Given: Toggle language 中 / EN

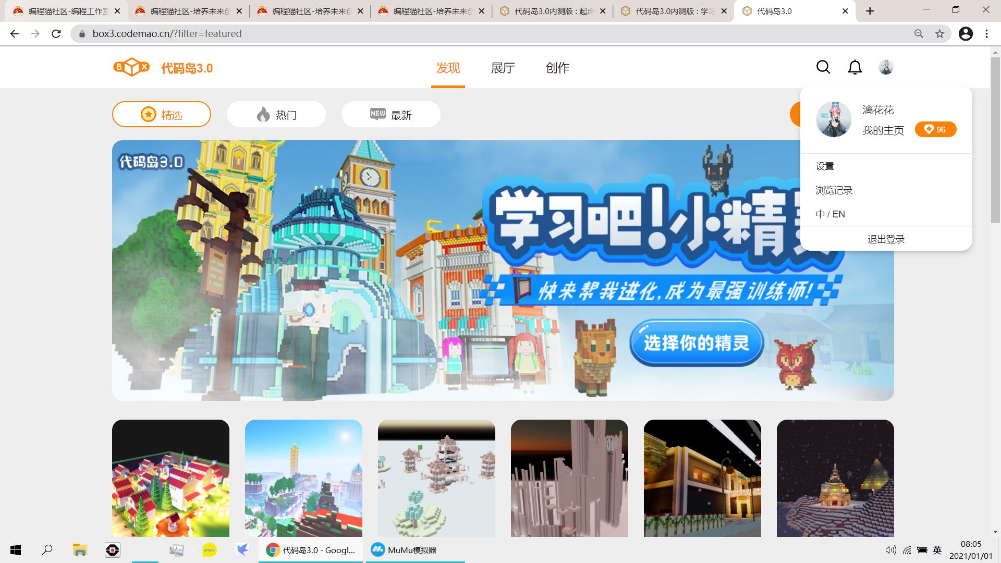Looking at the screenshot, I should coord(830,214).
